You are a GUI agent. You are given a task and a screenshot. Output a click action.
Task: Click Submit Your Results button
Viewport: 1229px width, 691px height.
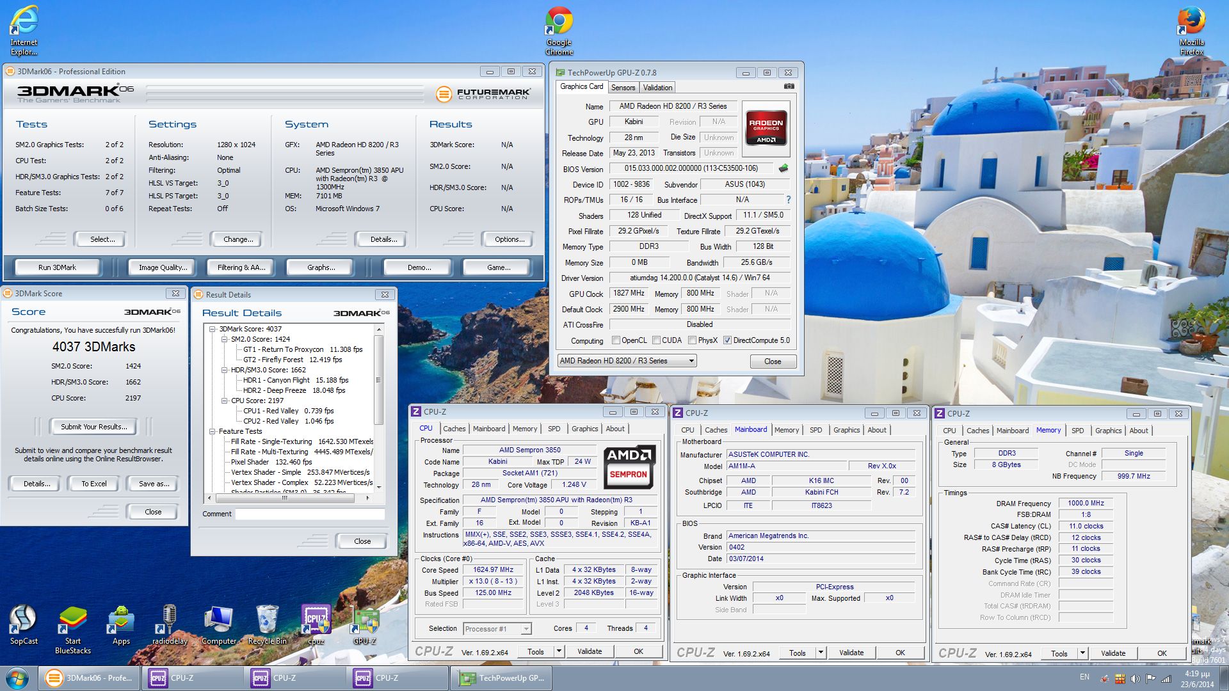point(94,427)
